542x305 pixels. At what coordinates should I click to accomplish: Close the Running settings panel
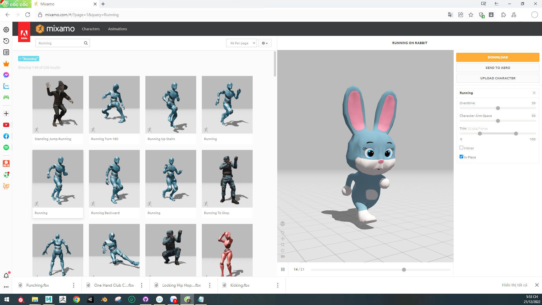(x=534, y=93)
